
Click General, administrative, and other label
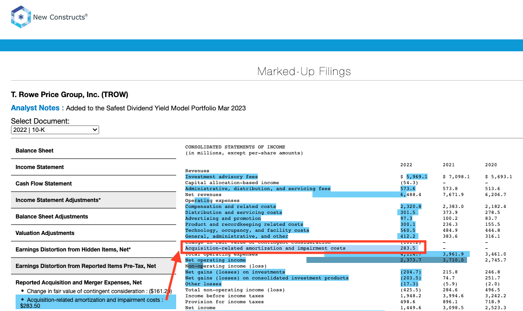click(236, 236)
